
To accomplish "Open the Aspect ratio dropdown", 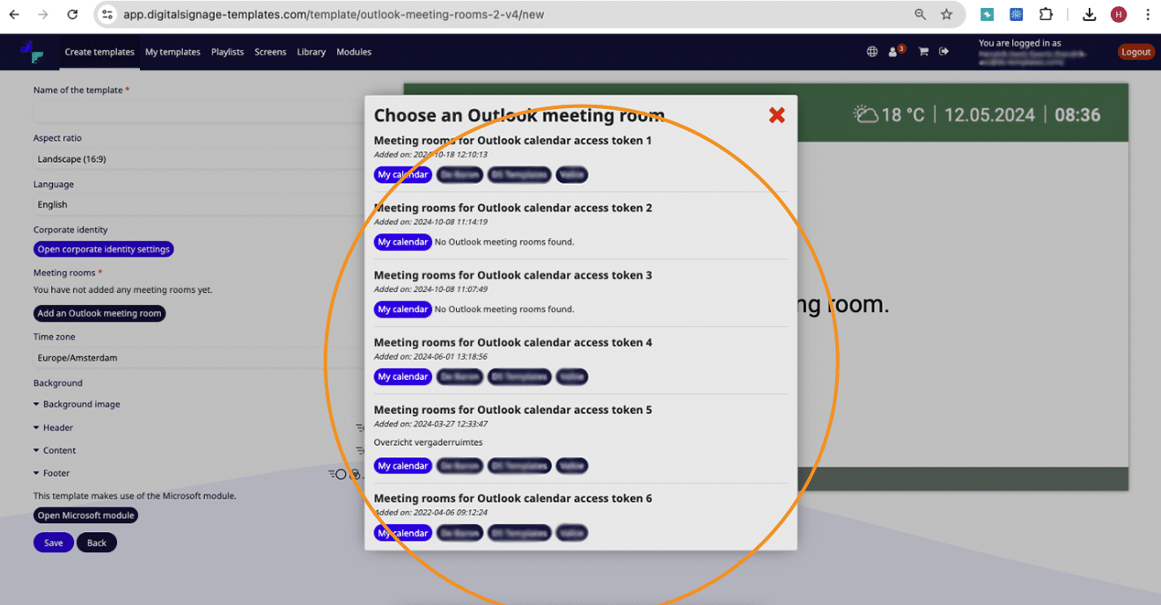I will [199, 159].
